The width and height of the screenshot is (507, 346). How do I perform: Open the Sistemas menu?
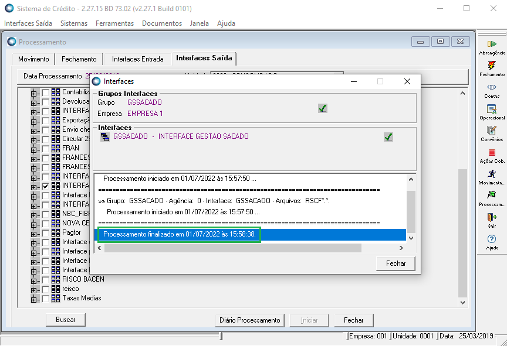74,23
